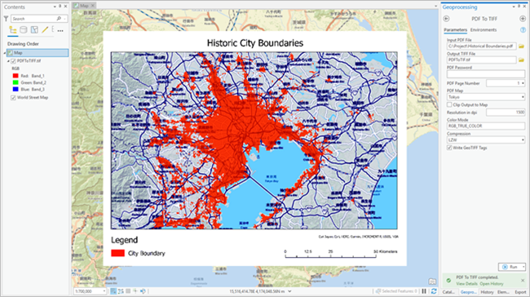Pin the Contents pane auto-hide icon
Image resolution: width=530 pixels, height=297 pixels.
tap(60, 7)
